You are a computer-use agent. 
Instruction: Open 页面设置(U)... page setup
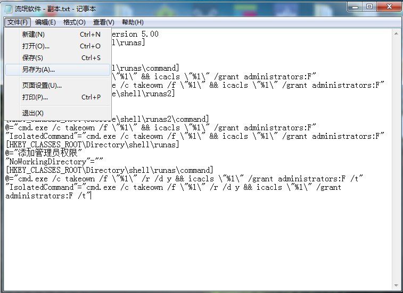42,86
